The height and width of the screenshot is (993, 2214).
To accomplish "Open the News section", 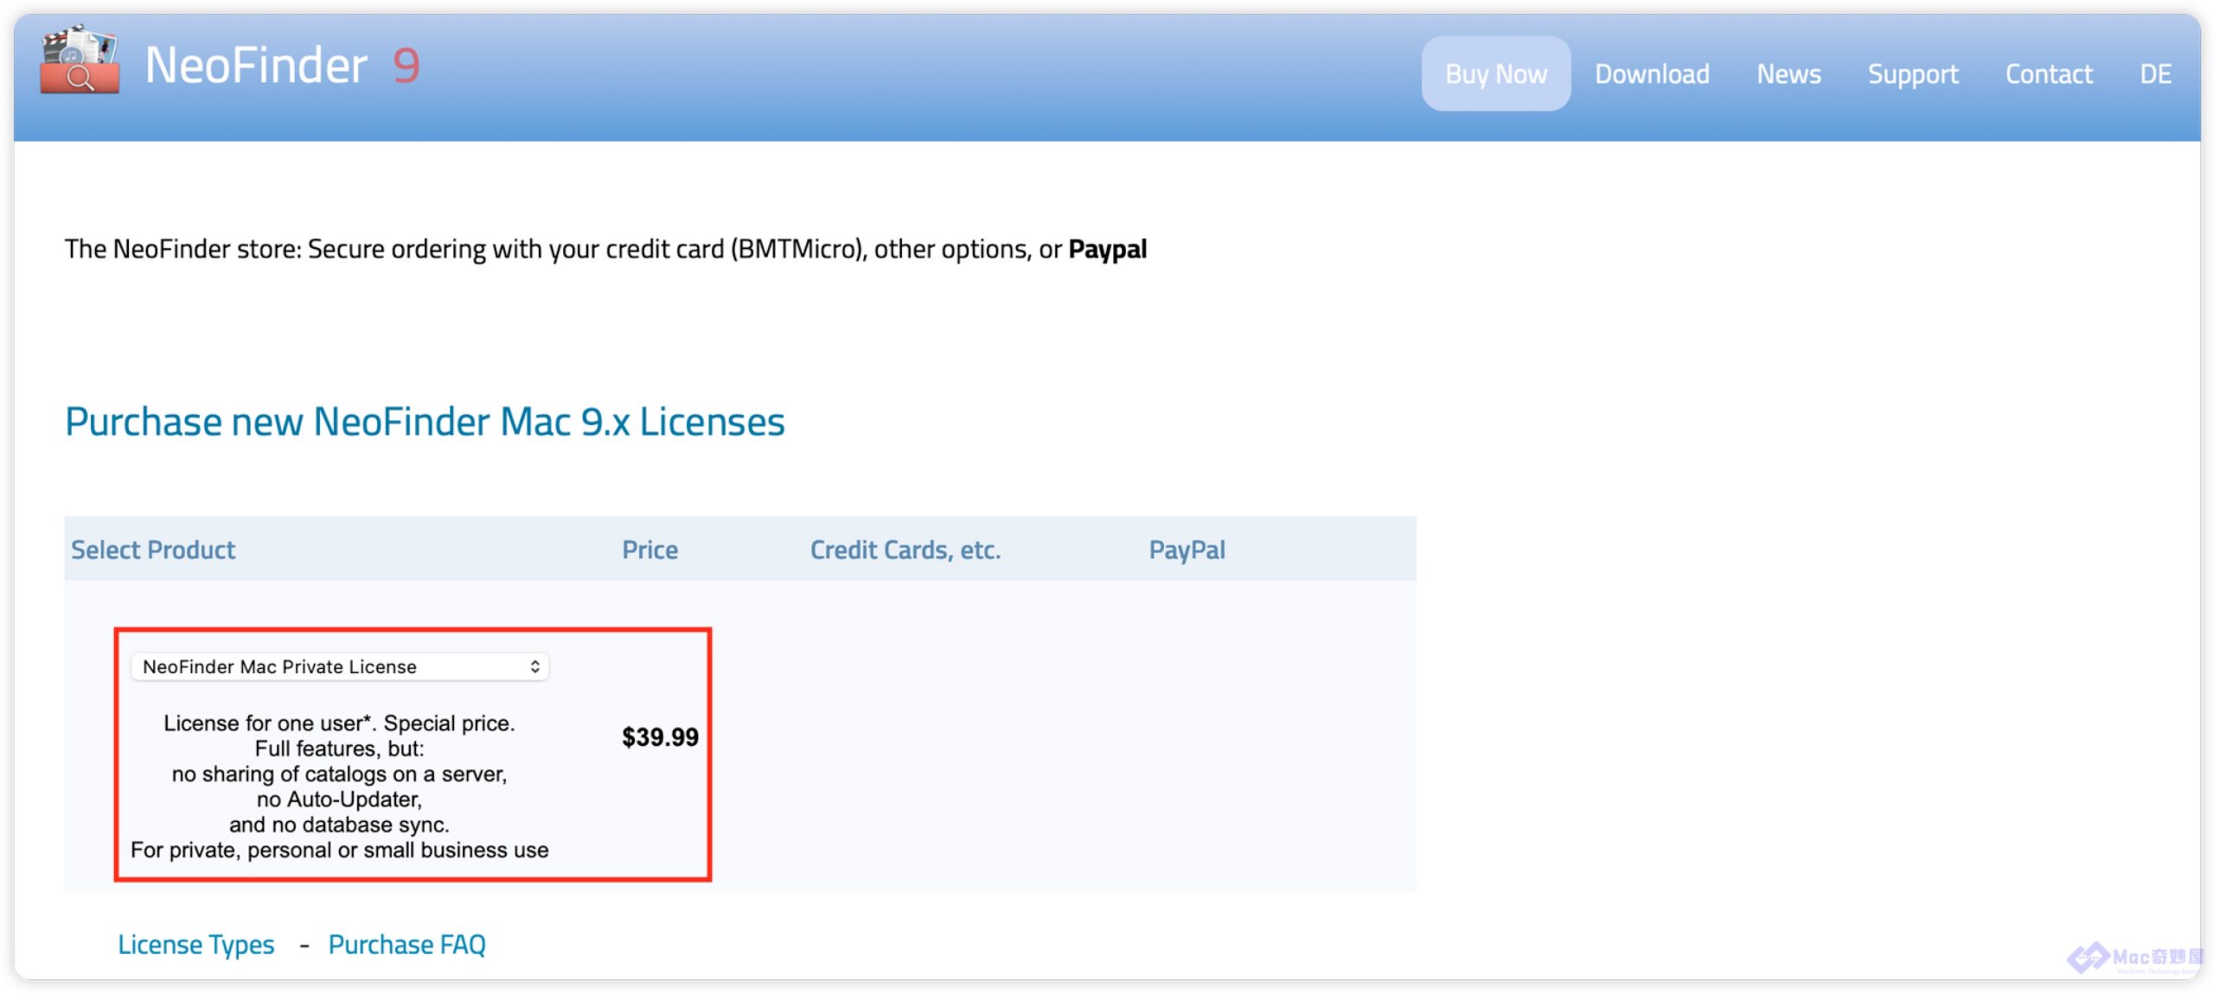I will click(1788, 74).
